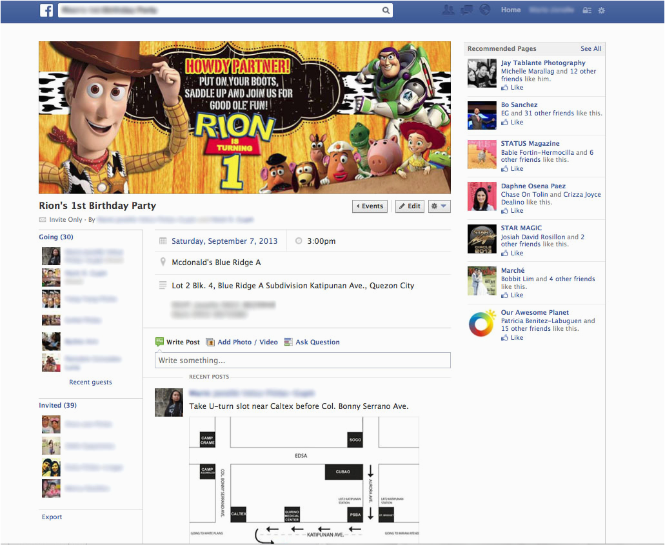
Task: Click the Daphne Osena Paez thumbnail
Action: click(x=482, y=196)
